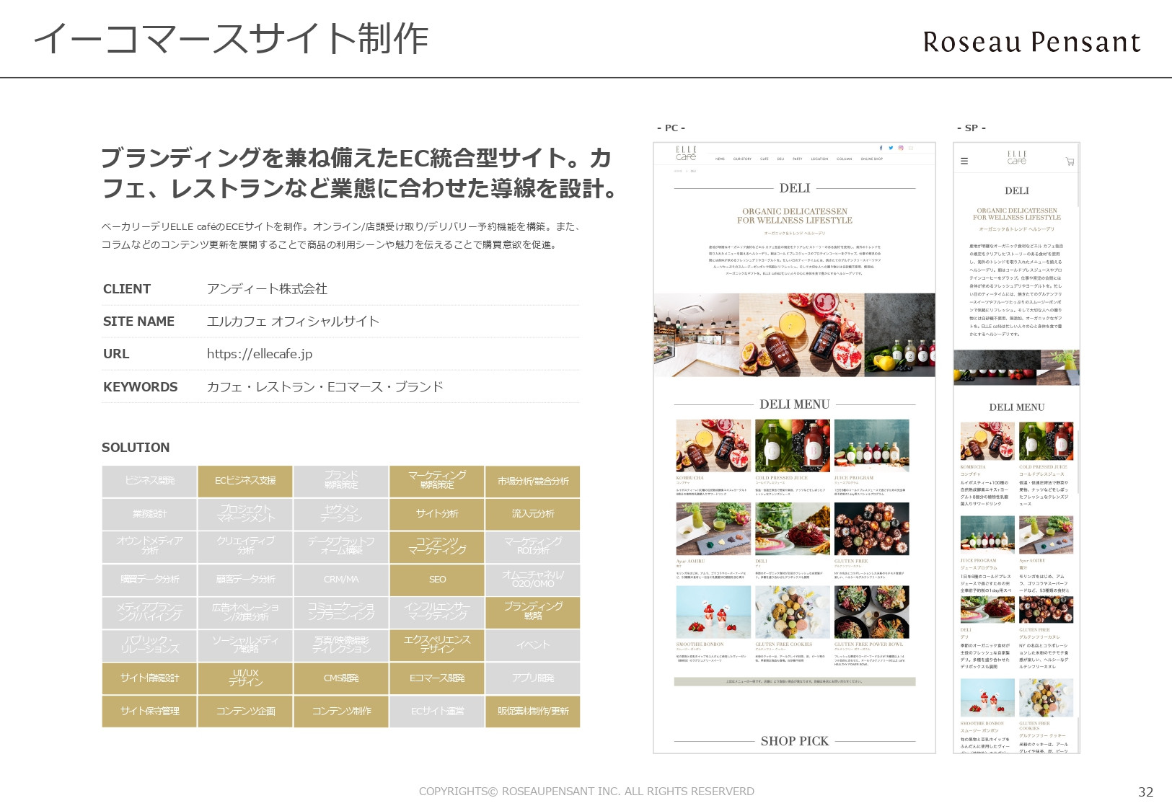The image size is (1172, 811).
Task: Click the Twitter icon in the PC header mockup
Action: [x=891, y=148]
